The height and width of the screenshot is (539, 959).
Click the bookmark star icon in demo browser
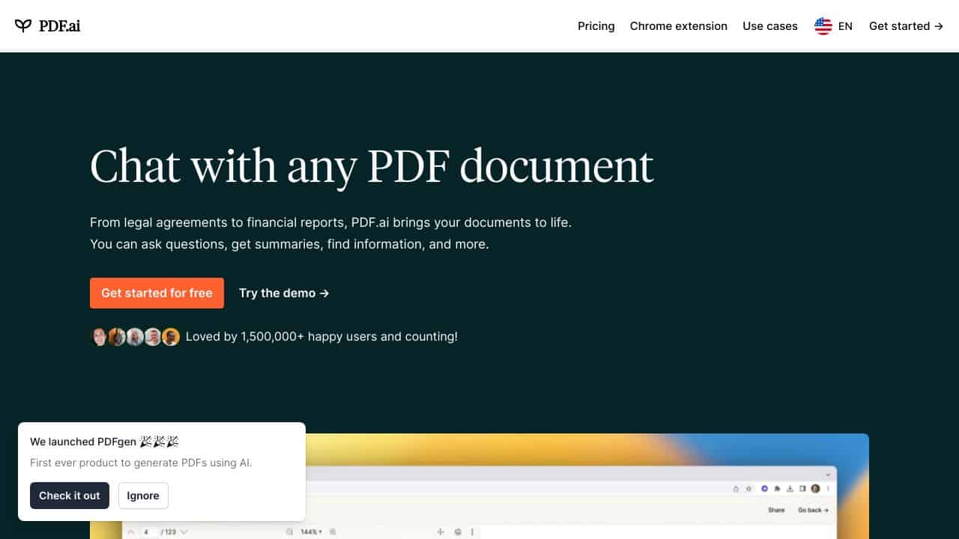[748, 488]
